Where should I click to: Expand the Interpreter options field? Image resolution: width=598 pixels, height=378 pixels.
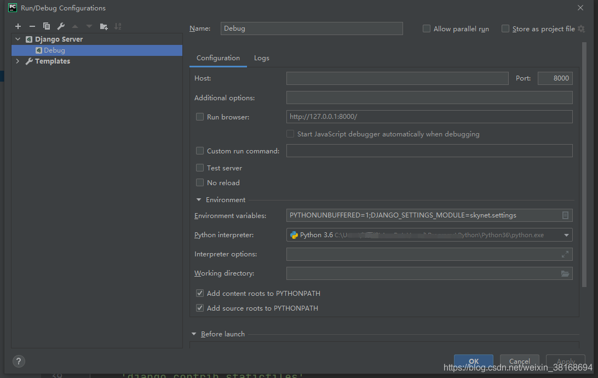click(x=565, y=254)
